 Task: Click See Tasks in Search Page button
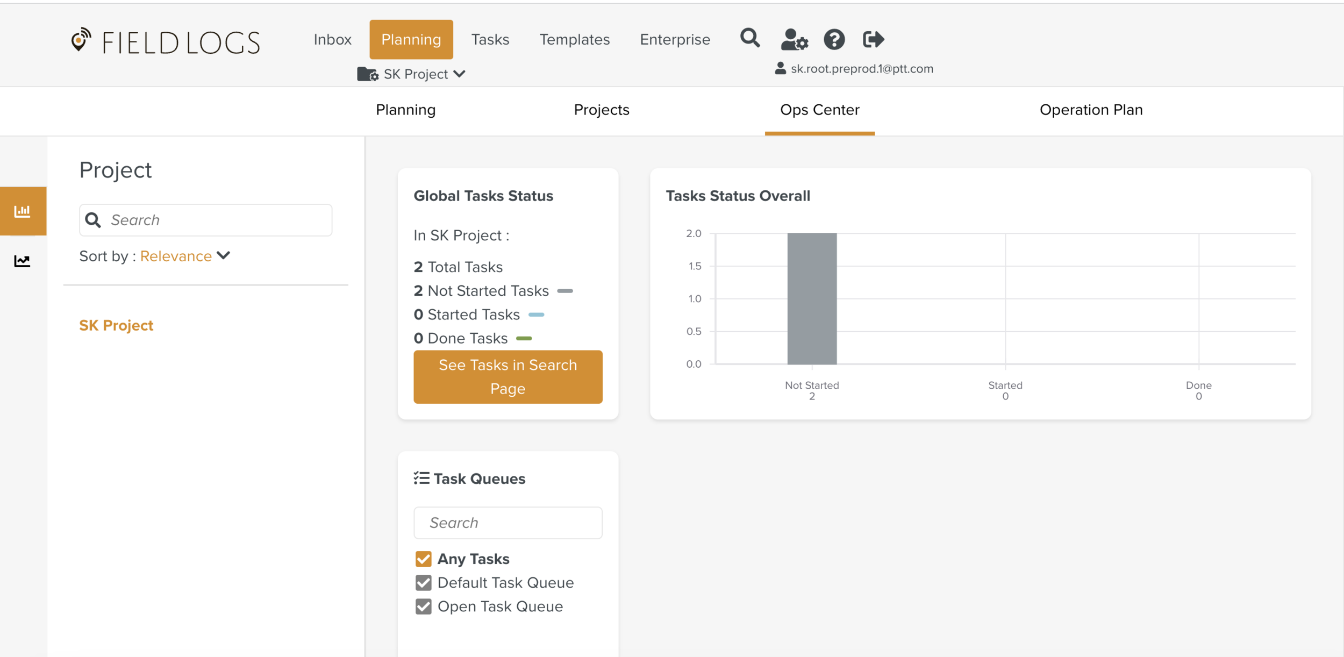(x=507, y=376)
